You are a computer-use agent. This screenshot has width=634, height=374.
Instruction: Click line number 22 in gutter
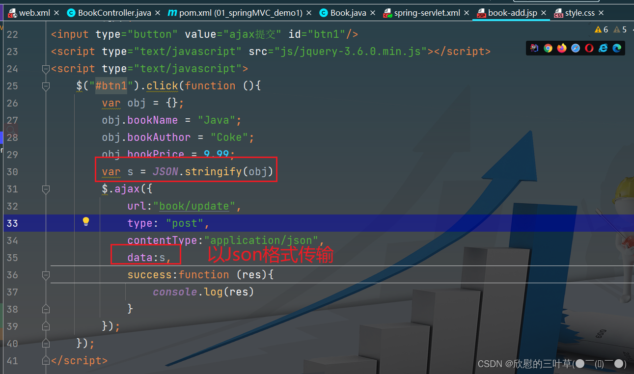[x=12, y=34]
